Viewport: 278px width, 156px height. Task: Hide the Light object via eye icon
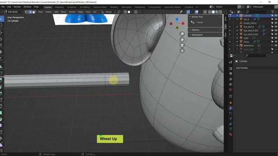click(x=276, y=38)
